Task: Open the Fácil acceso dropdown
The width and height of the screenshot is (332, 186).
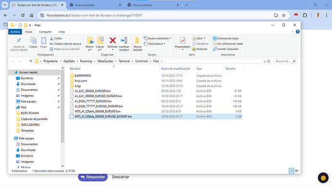Action: [x=154, y=44]
